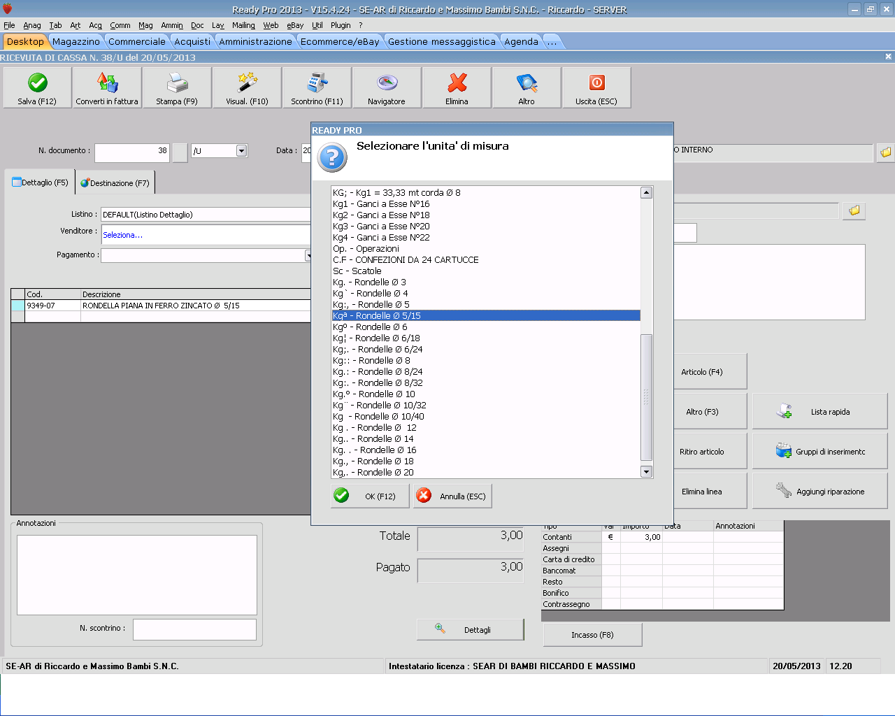The image size is (895, 716).
Task: Click the Bancomat payment row
Action: point(662,571)
